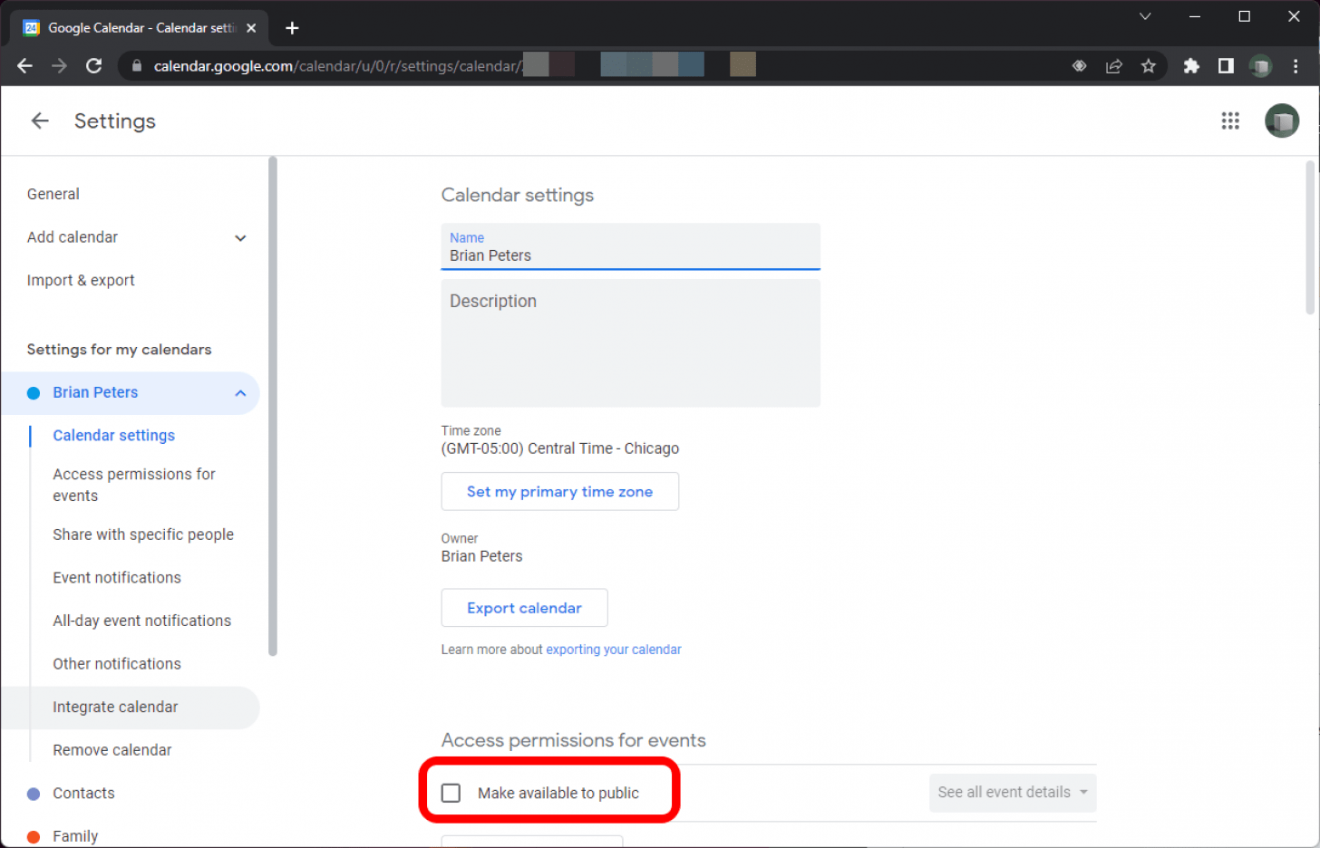The height and width of the screenshot is (848, 1320).
Task: Click the site lock icon in address bar
Action: point(137,65)
